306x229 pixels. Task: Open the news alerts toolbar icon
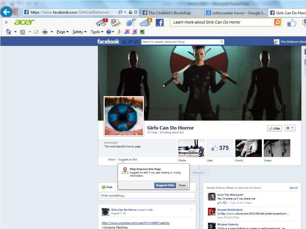102,22
